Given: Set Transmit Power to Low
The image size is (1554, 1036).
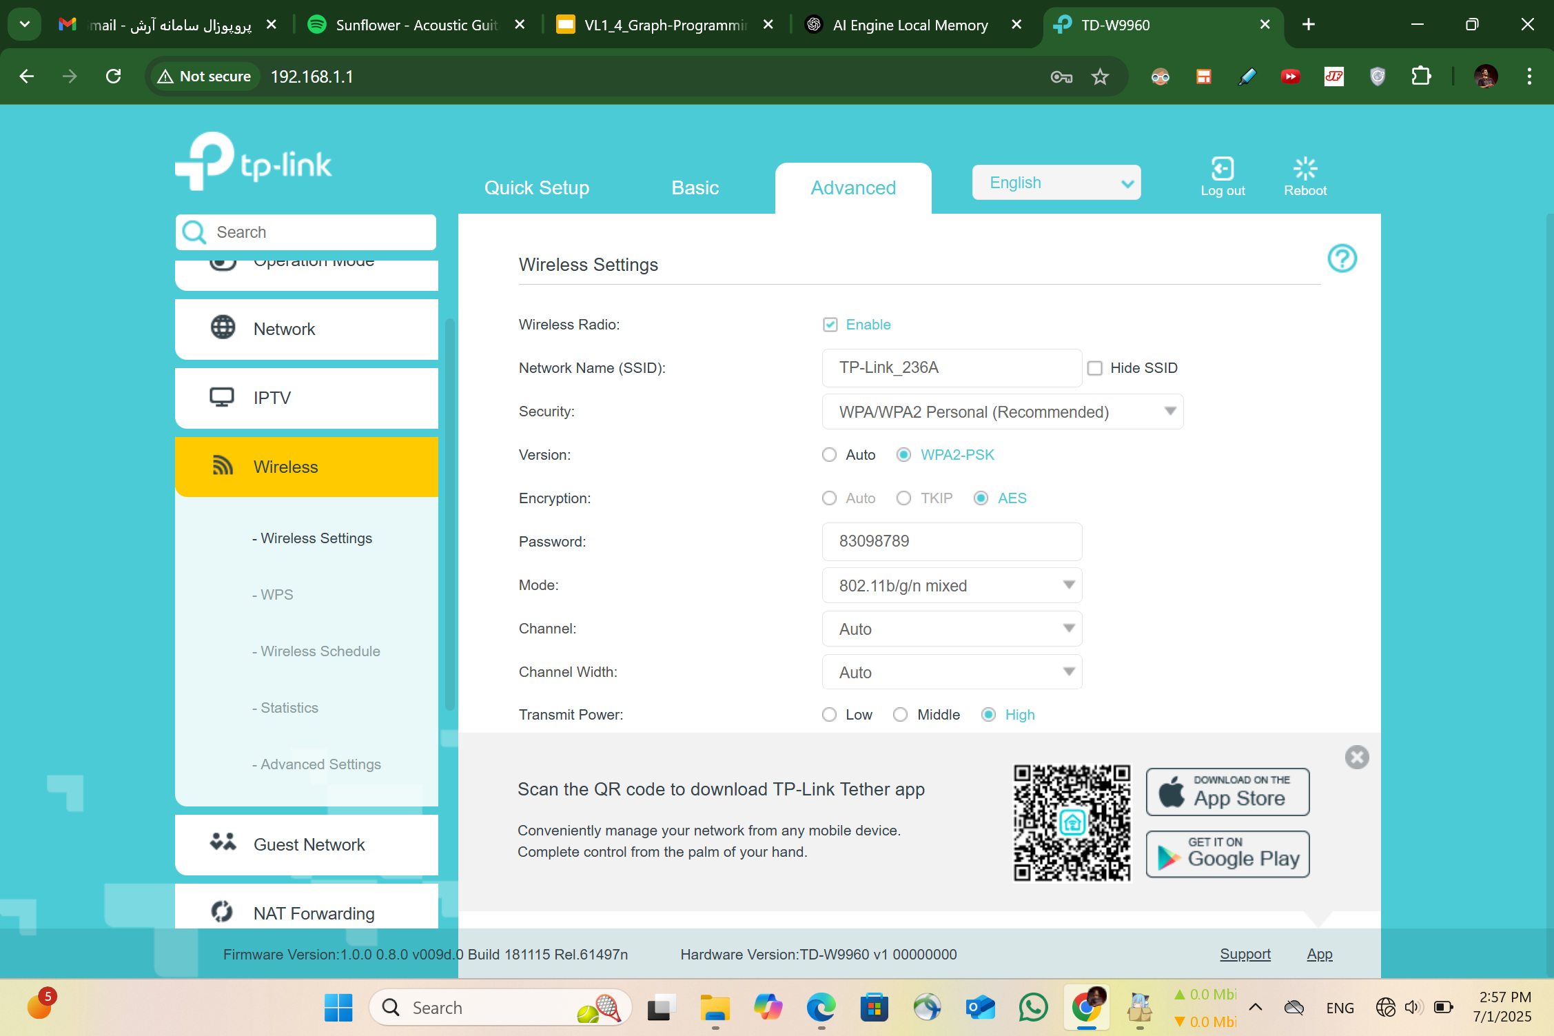Looking at the screenshot, I should click(x=829, y=714).
